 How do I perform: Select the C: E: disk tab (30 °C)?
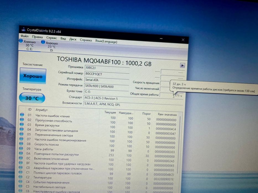click(x=29, y=45)
